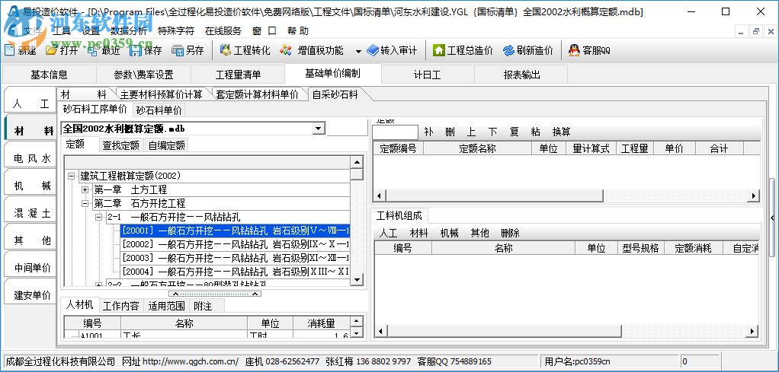Click the 下 move-down button

493,132
